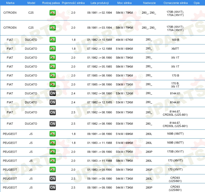
Task: Click the Lata produkcji column header
Action: [100, 3]
